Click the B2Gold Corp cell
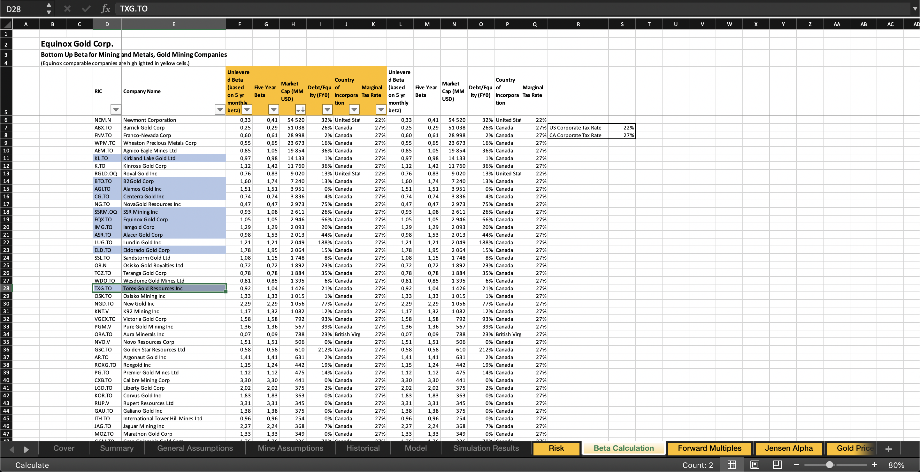Viewport: 920px width, 472px height. click(173, 181)
